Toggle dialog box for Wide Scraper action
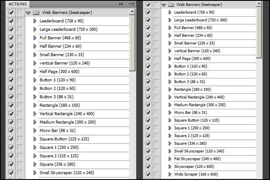 click(x=156, y=174)
